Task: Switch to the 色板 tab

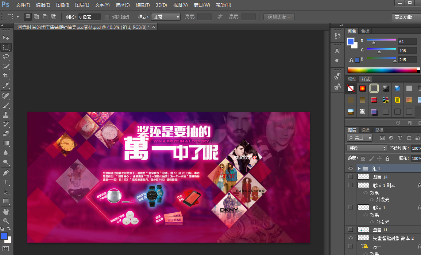Action: click(365, 31)
